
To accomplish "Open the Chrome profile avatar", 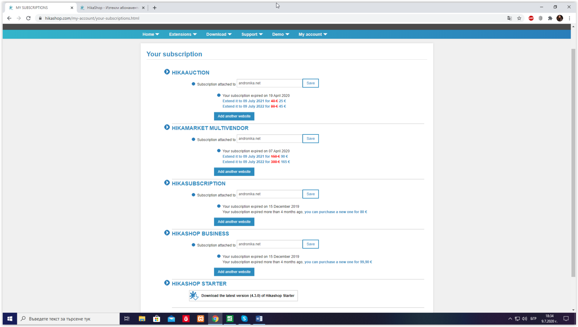I will [x=560, y=18].
